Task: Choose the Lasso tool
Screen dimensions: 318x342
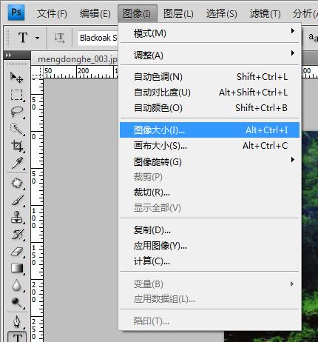Action: click(16, 112)
